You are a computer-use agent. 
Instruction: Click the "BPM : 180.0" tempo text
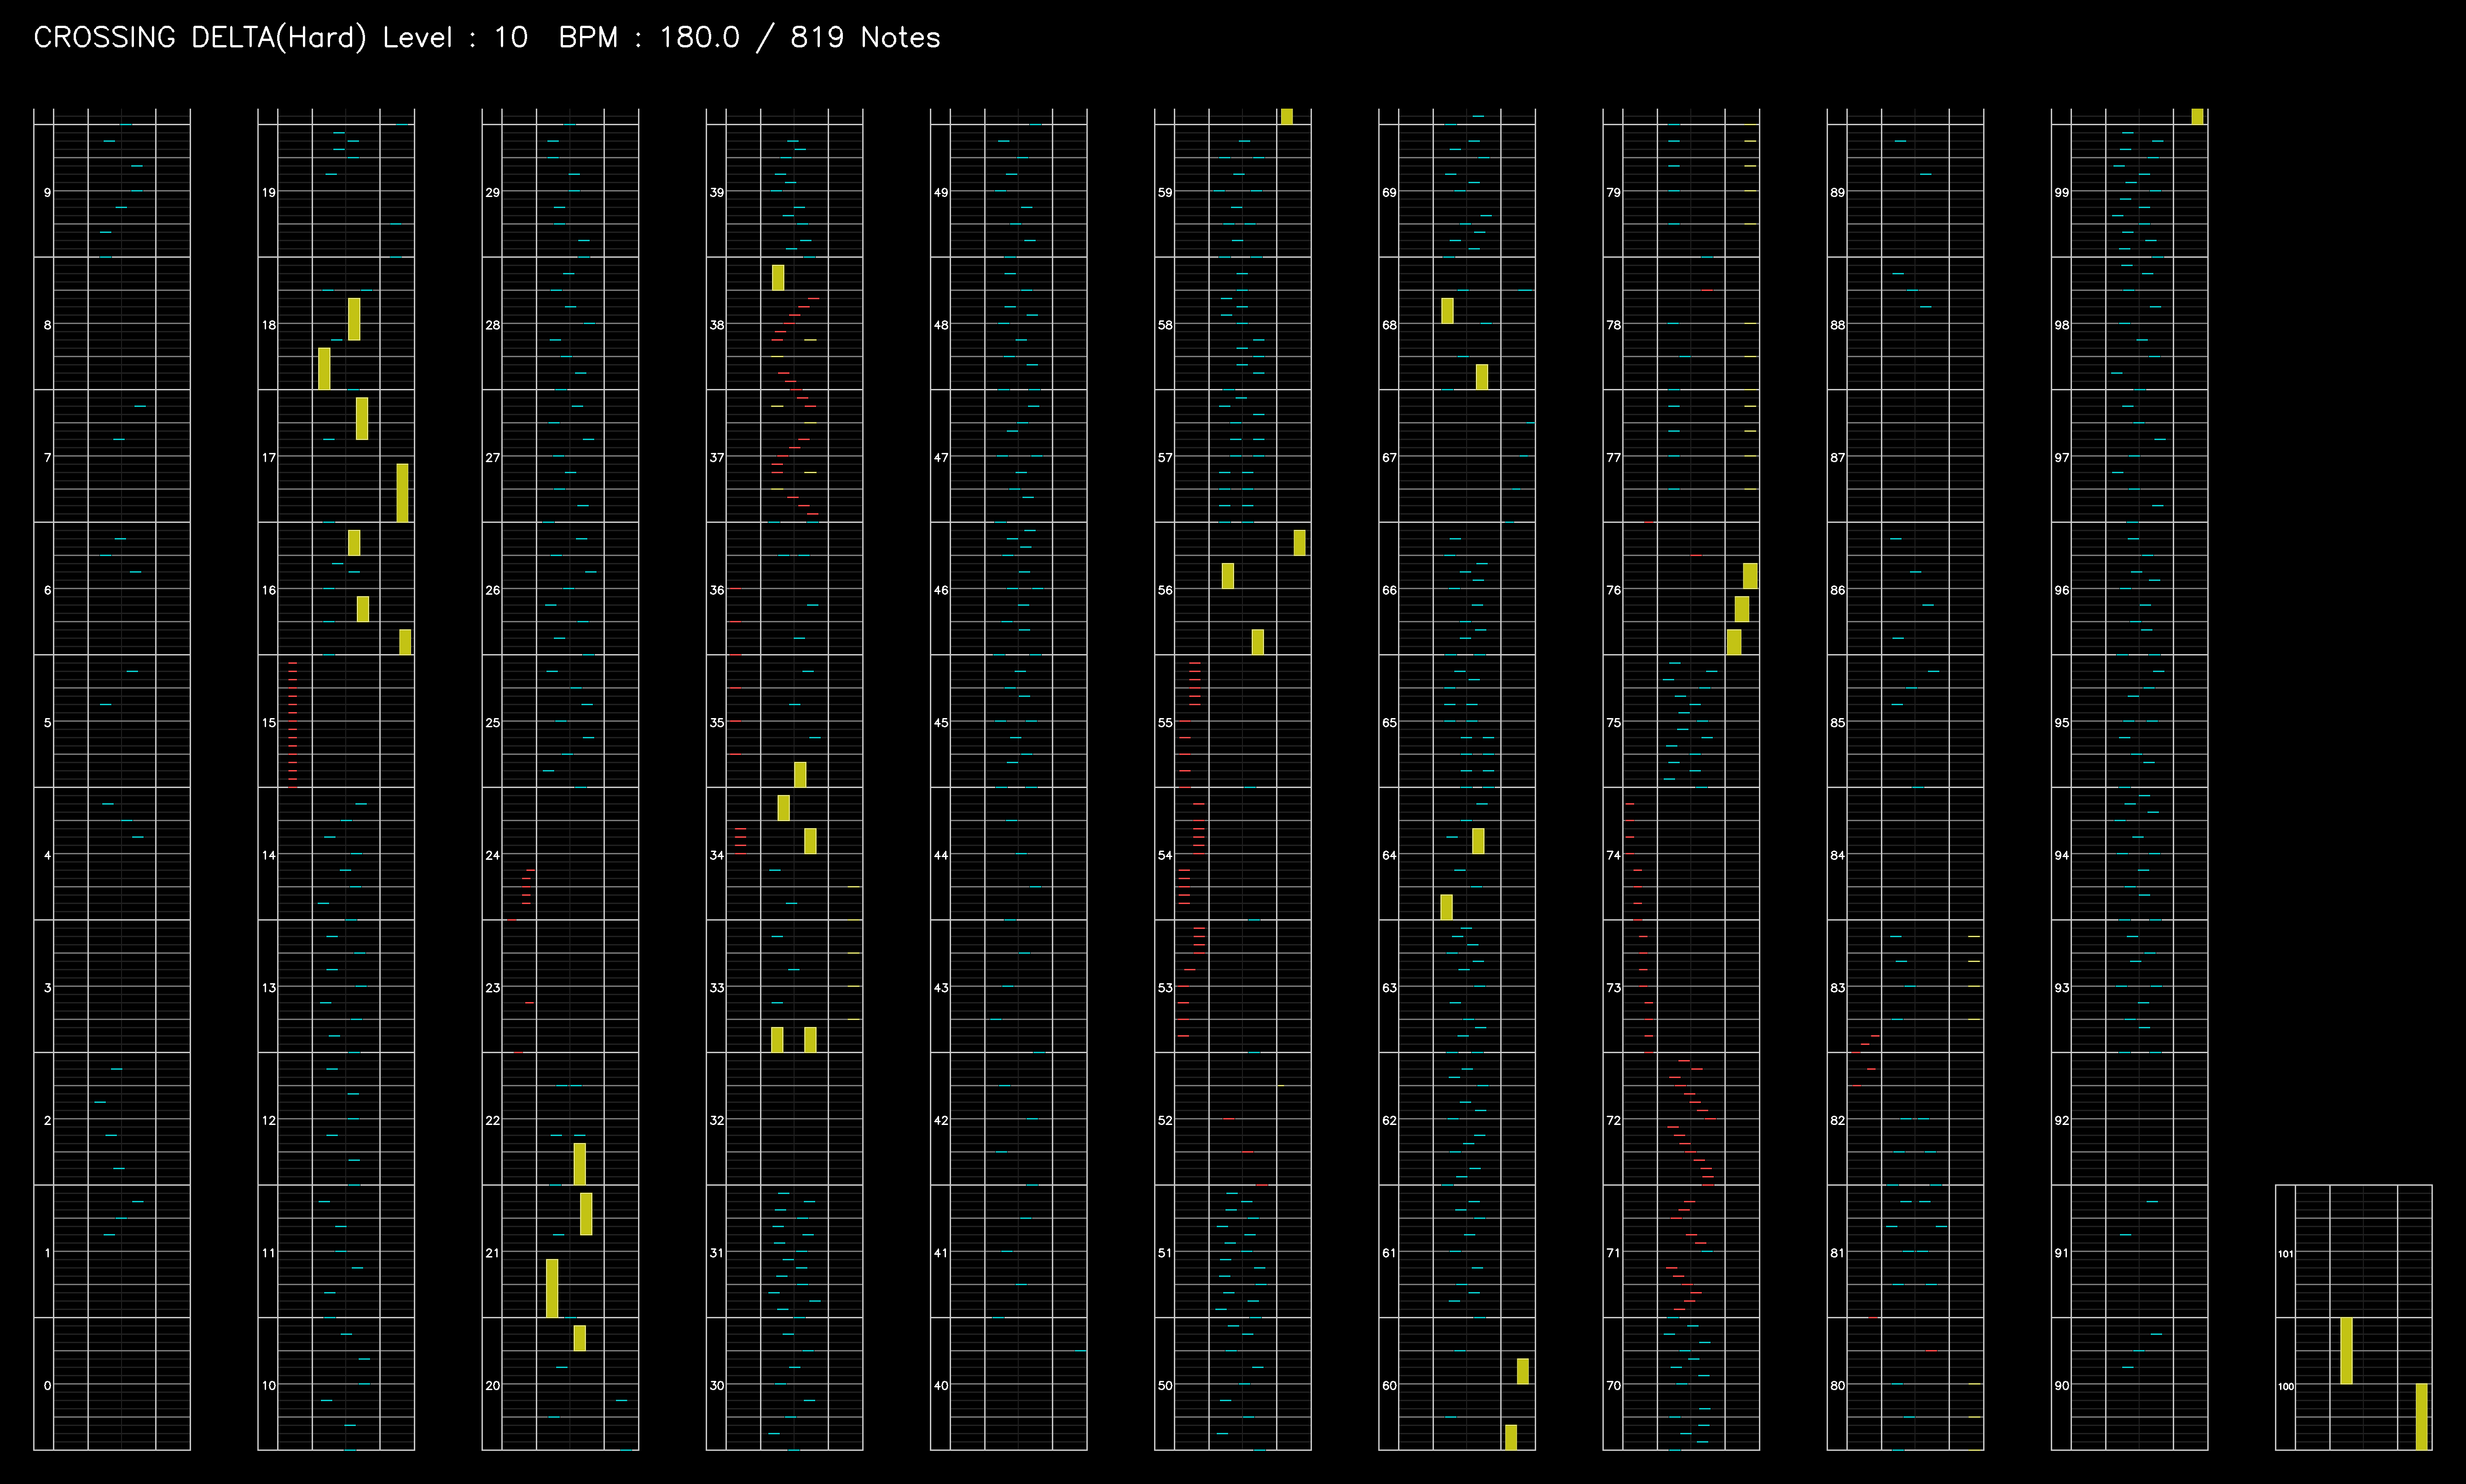click(649, 38)
